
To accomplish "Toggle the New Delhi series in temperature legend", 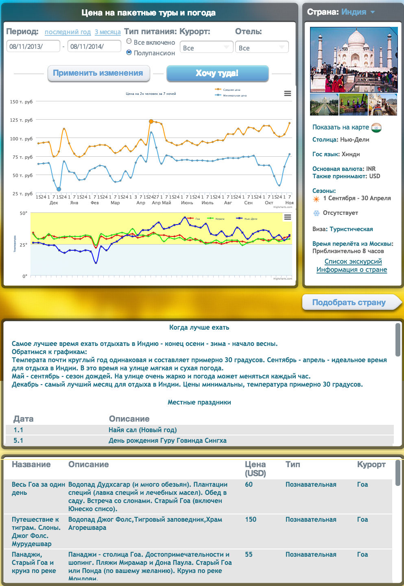I will click(x=247, y=219).
